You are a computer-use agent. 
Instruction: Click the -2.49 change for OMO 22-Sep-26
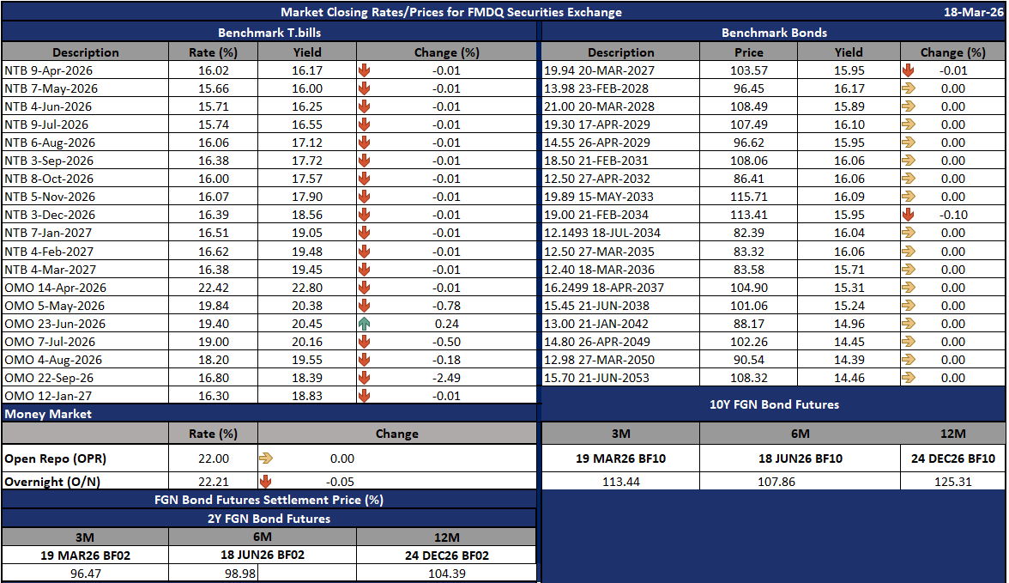[x=446, y=378]
